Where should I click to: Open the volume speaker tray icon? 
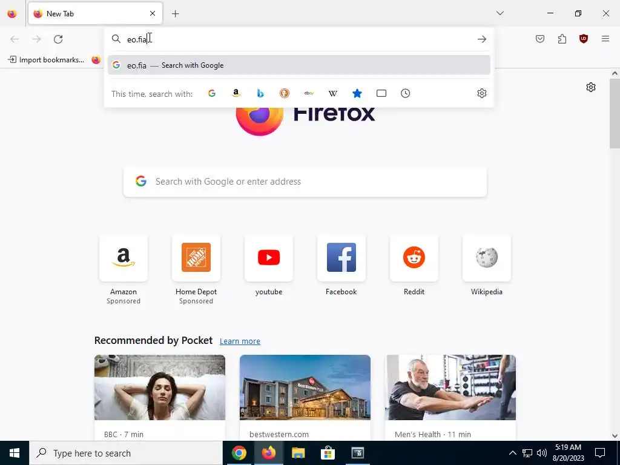click(542, 453)
